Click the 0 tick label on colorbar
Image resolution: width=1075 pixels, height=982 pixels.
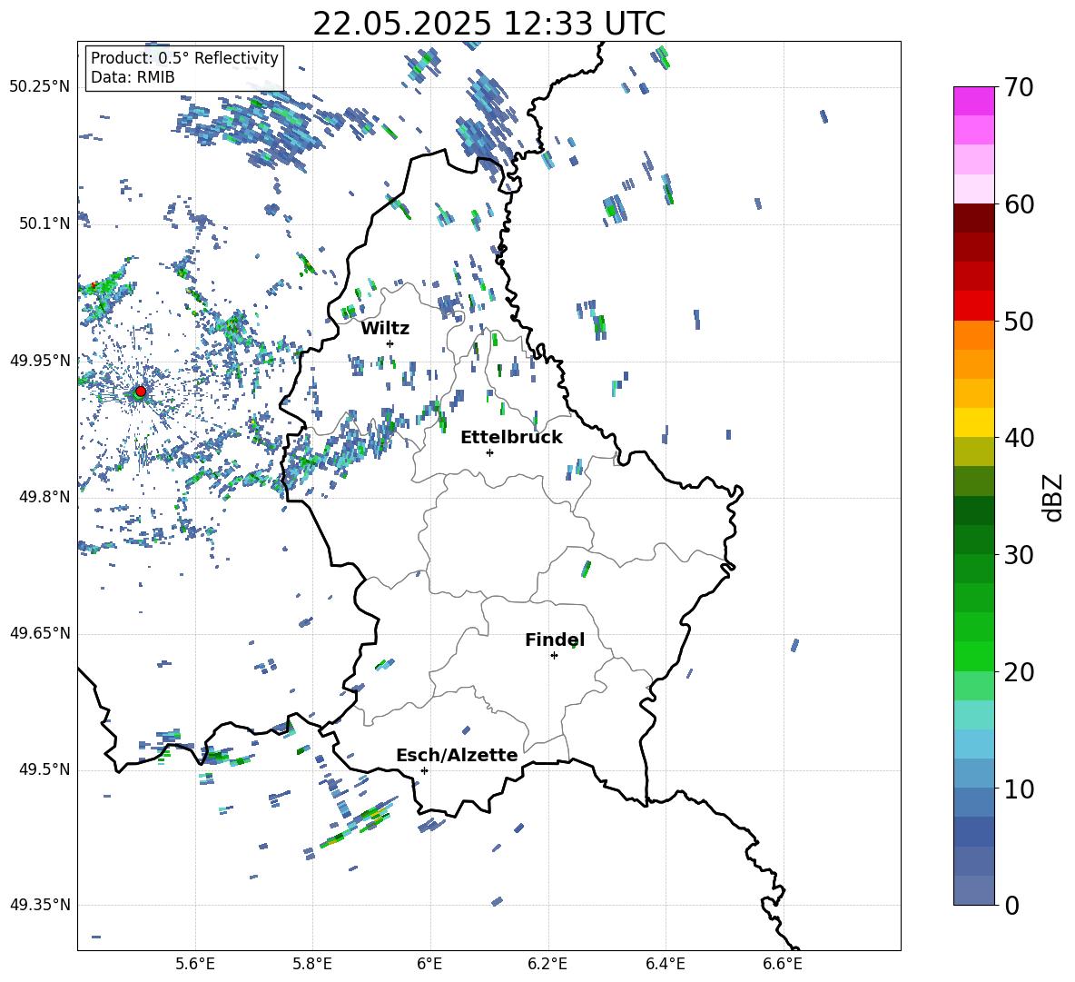pos(1011,905)
